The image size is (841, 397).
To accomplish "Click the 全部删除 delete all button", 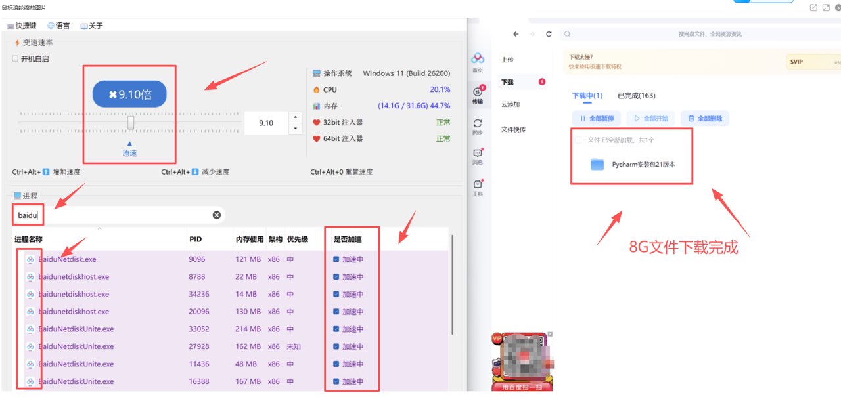I will pos(705,119).
